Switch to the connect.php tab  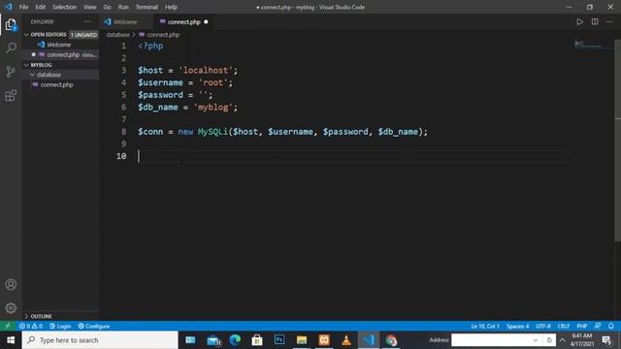coord(184,22)
